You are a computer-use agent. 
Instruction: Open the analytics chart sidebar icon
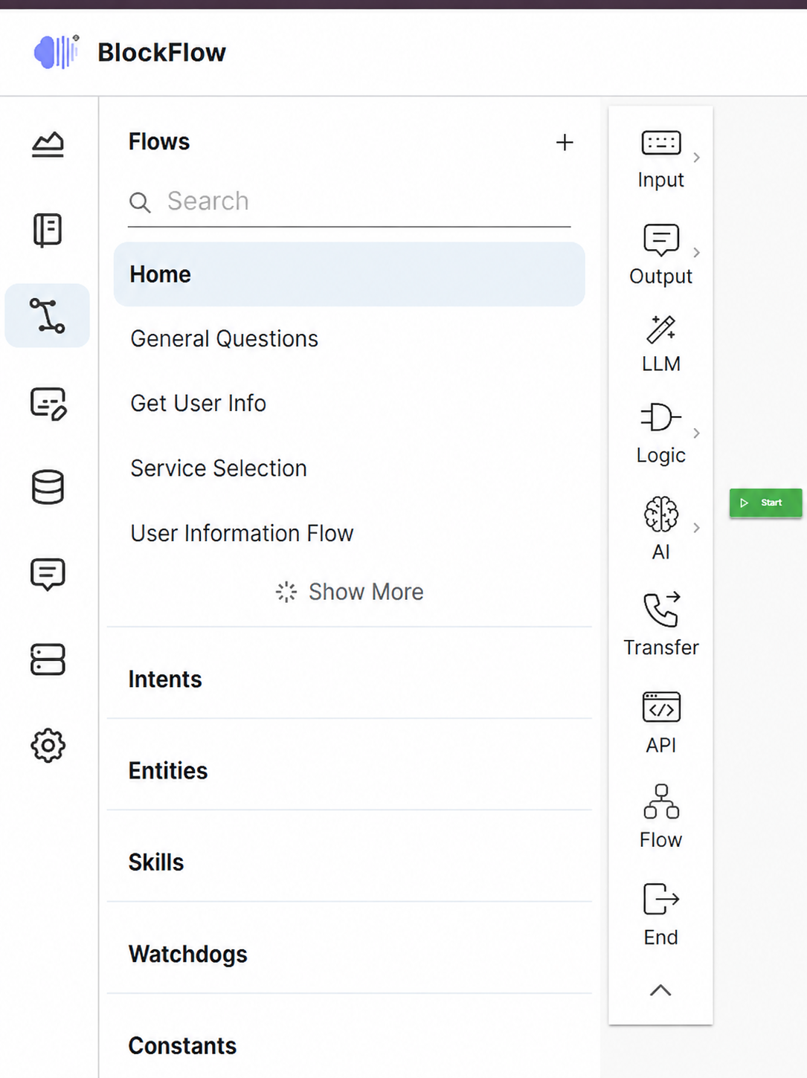click(x=48, y=144)
